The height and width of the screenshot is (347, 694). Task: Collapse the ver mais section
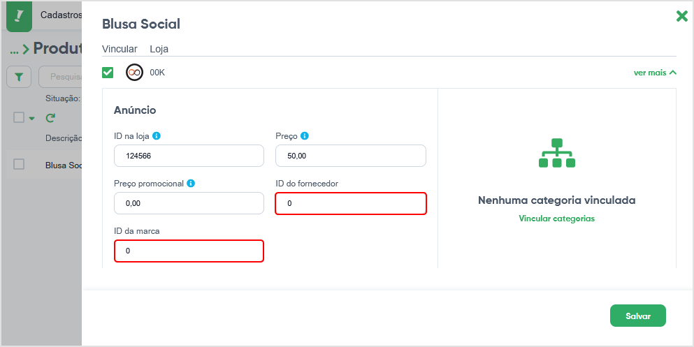pos(655,73)
